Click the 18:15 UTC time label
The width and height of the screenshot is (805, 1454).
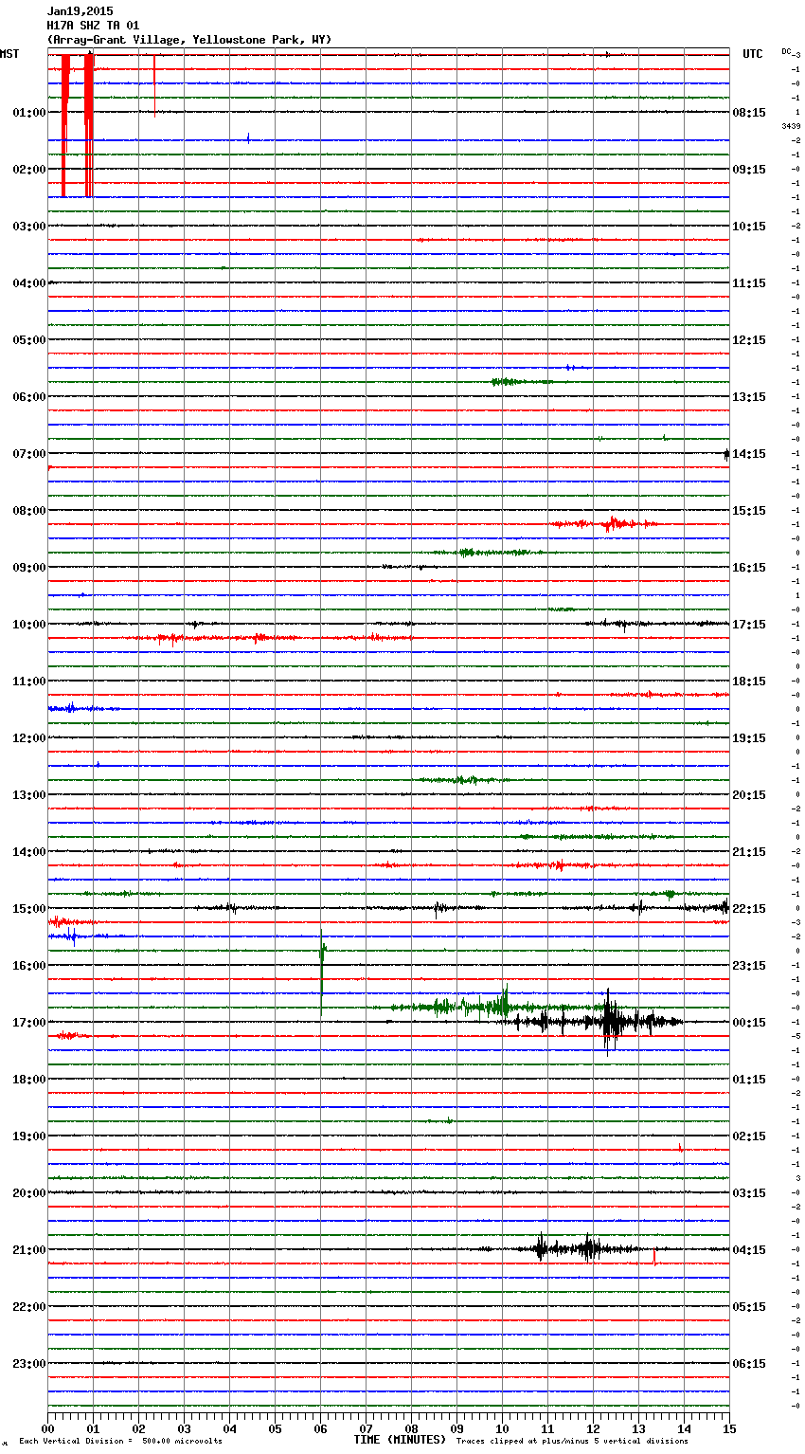[749, 682]
